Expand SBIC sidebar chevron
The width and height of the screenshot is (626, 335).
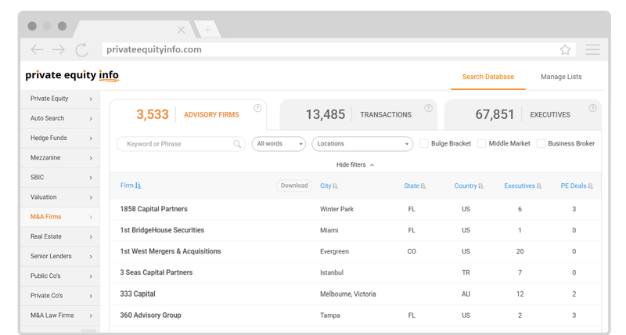click(x=91, y=178)
